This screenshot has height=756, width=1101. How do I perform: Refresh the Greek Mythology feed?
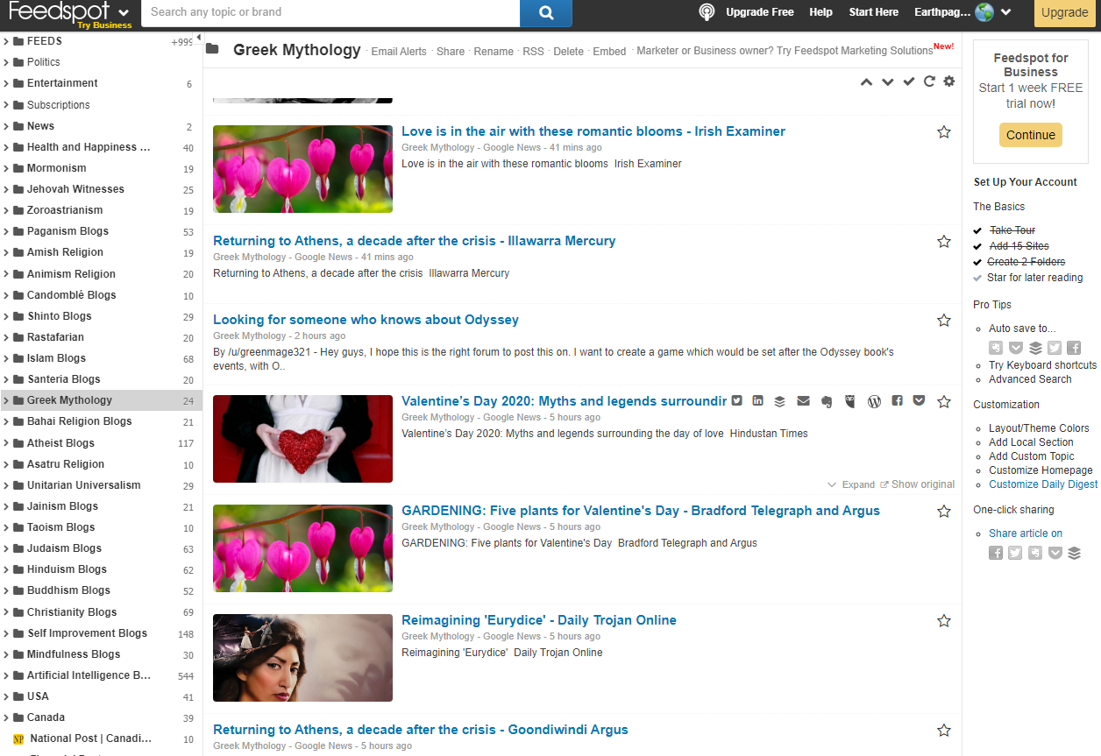(x=929, y=81)
